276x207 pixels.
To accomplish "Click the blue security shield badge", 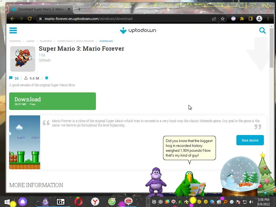I will click(47, 78).
